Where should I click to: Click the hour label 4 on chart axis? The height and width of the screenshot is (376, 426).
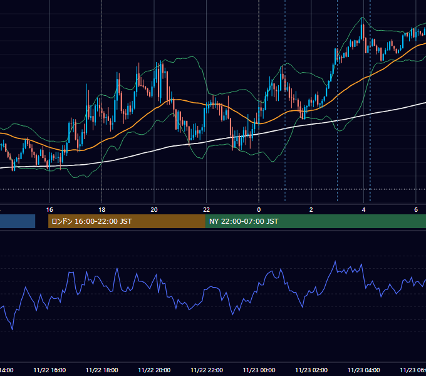[x=363, y=210]
